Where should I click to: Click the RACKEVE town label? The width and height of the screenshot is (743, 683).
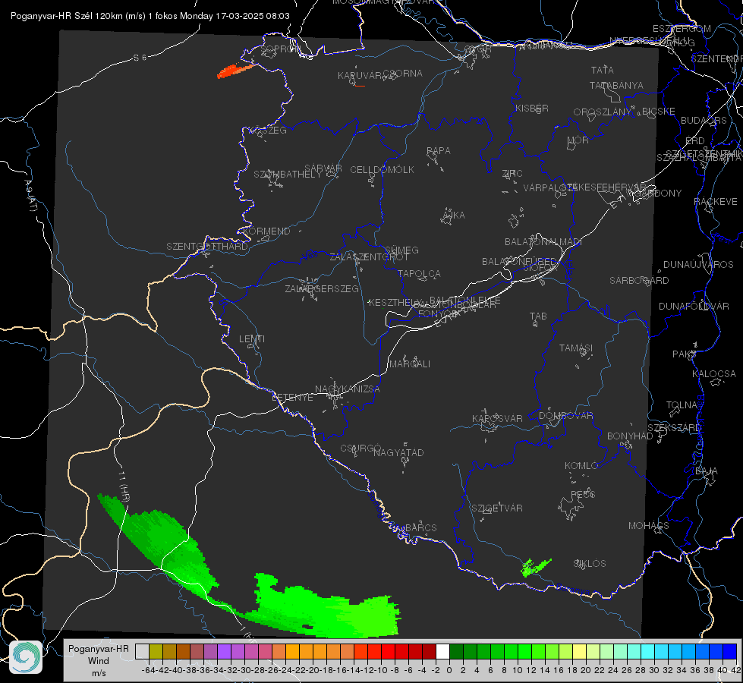coord(716,201)
